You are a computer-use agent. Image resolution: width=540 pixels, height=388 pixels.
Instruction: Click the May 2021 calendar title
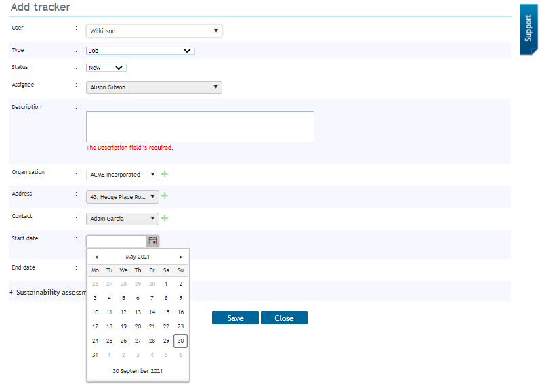tap(138, 257)
